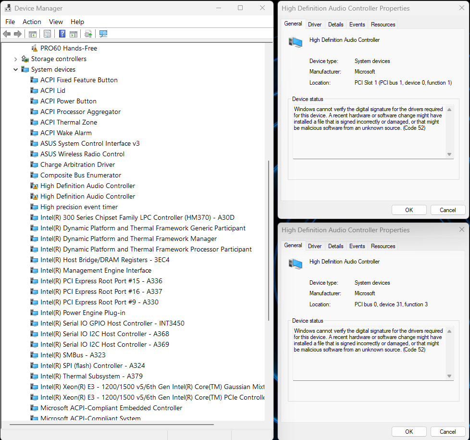Click the warning icon beside PRO60 Hands-Free
The width and height of the screenshot is (470, 440).
click(x=35, y=48)
